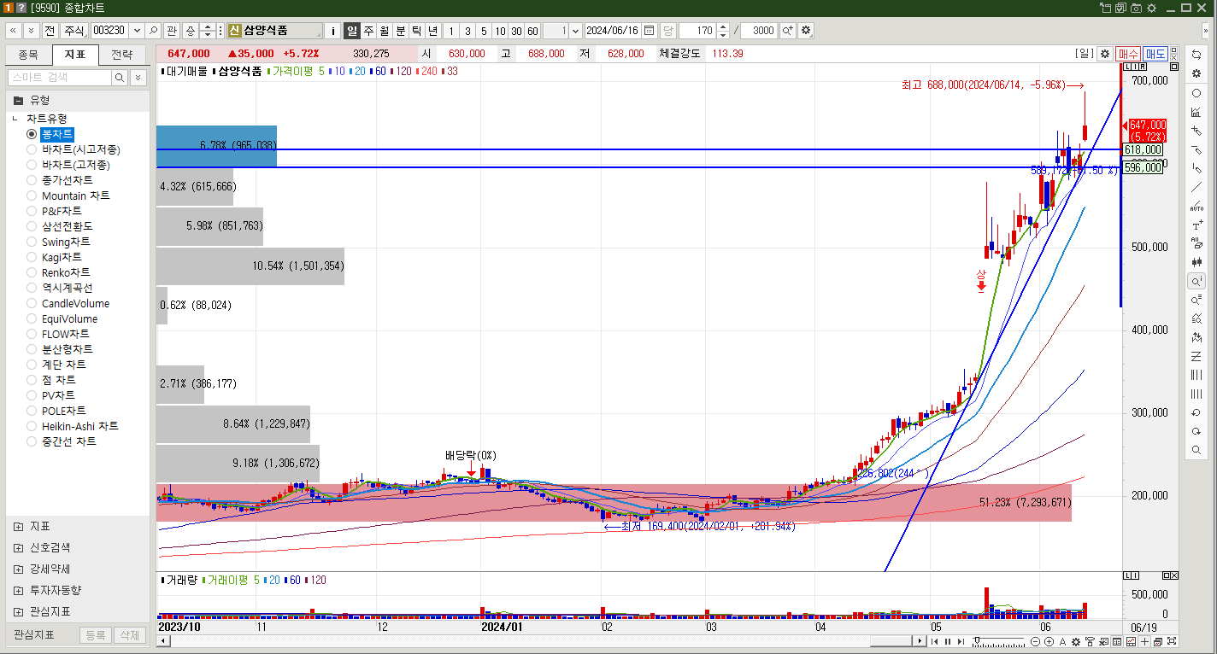Click the chart area gear next to [일]
This screenshot has height=654, width=1217.
pyautogui.click(x=1104, y=53)
